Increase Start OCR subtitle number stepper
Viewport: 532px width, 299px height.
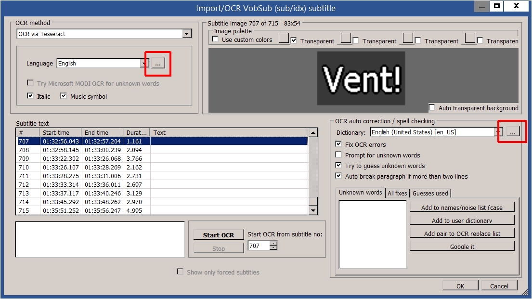[x=273, y=243]
